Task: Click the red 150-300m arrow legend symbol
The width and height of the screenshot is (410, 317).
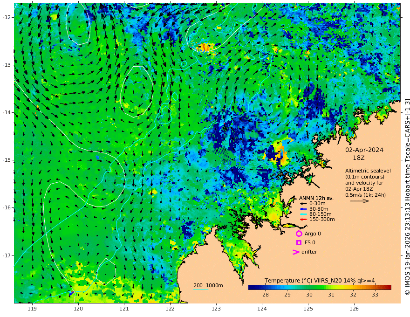Action: 303,220
